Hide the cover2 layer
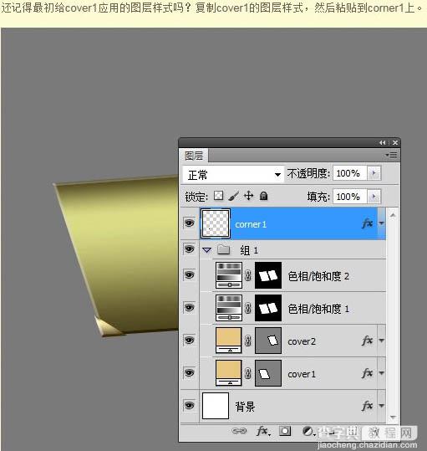 (x=189, y=341)
